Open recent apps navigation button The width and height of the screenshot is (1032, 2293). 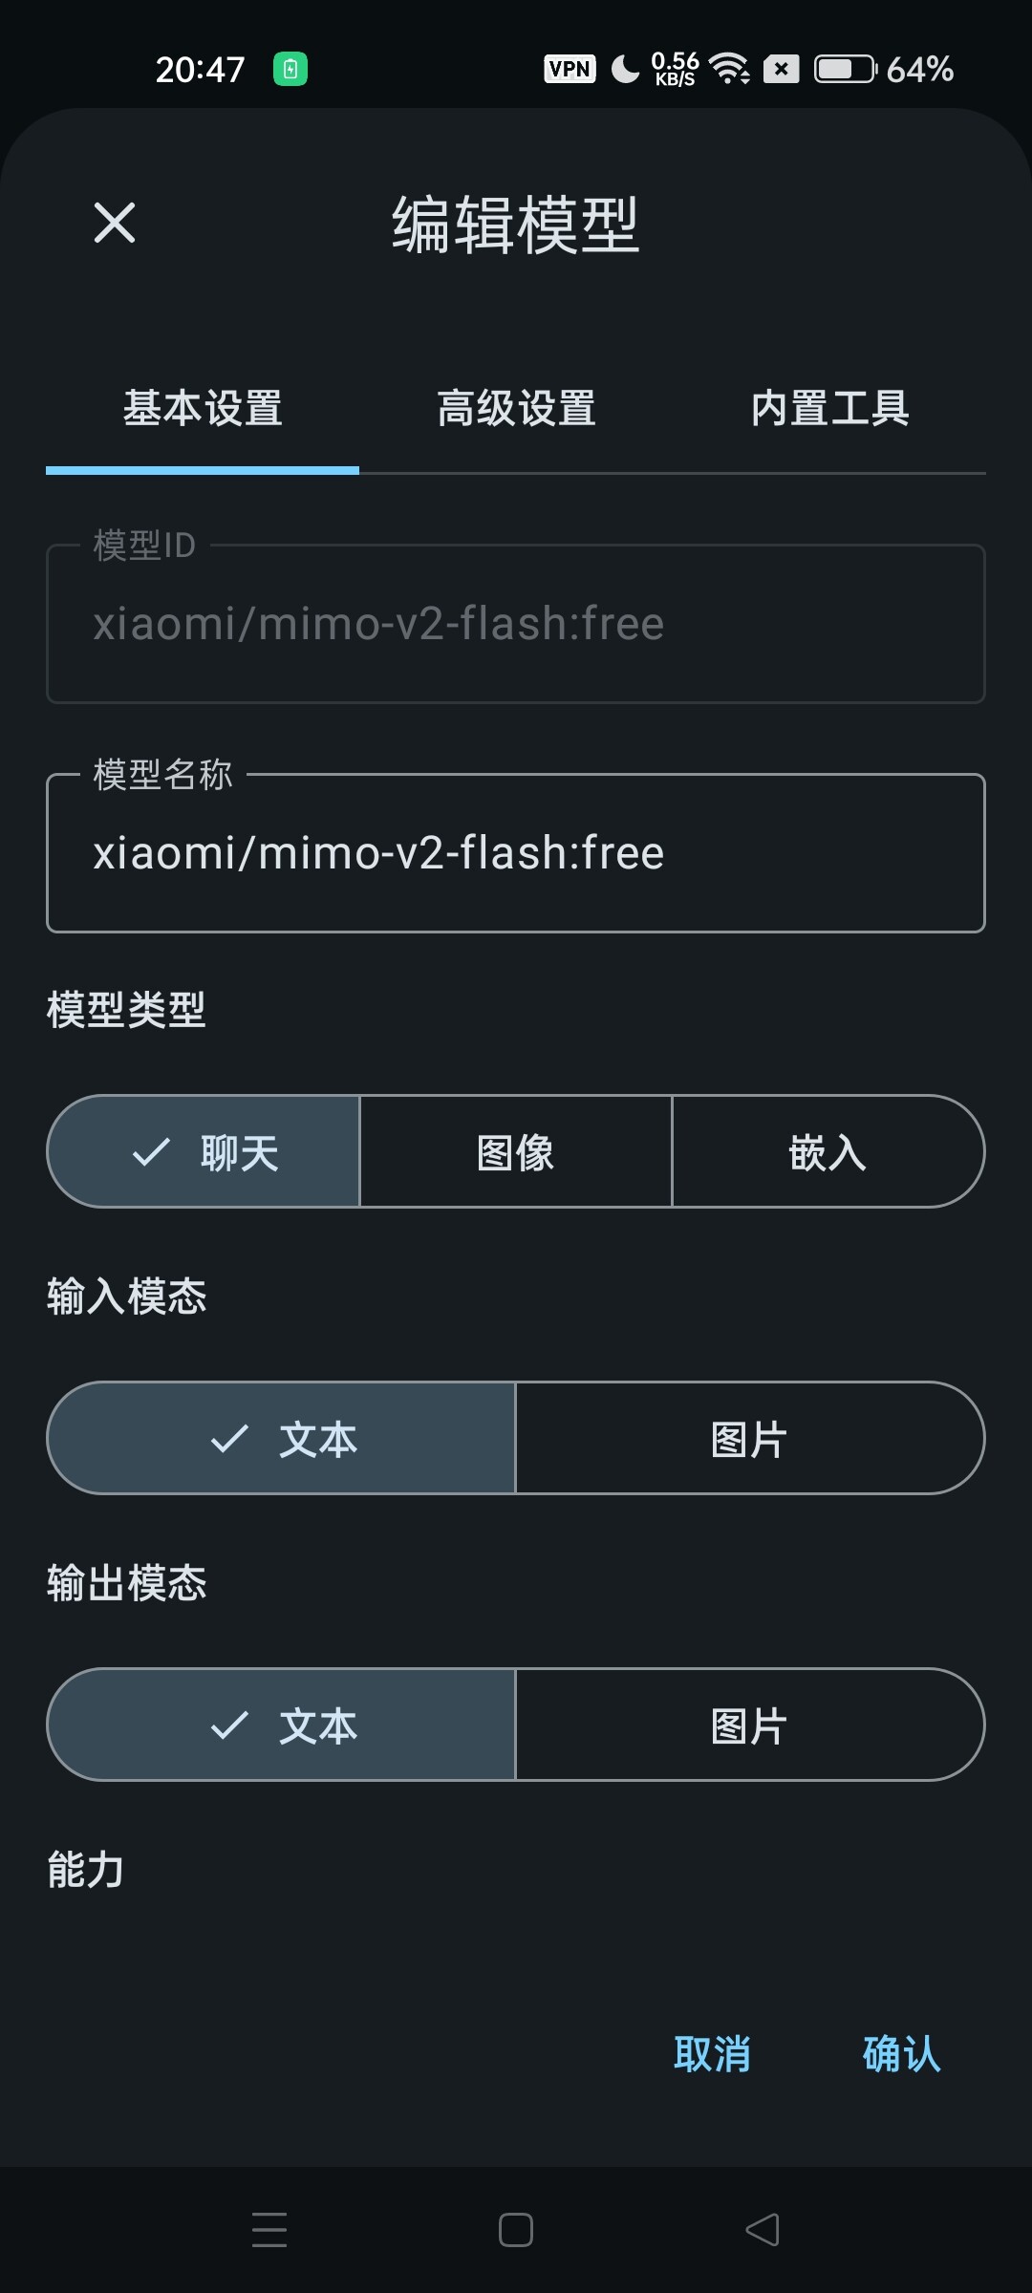click(269, 2229)
